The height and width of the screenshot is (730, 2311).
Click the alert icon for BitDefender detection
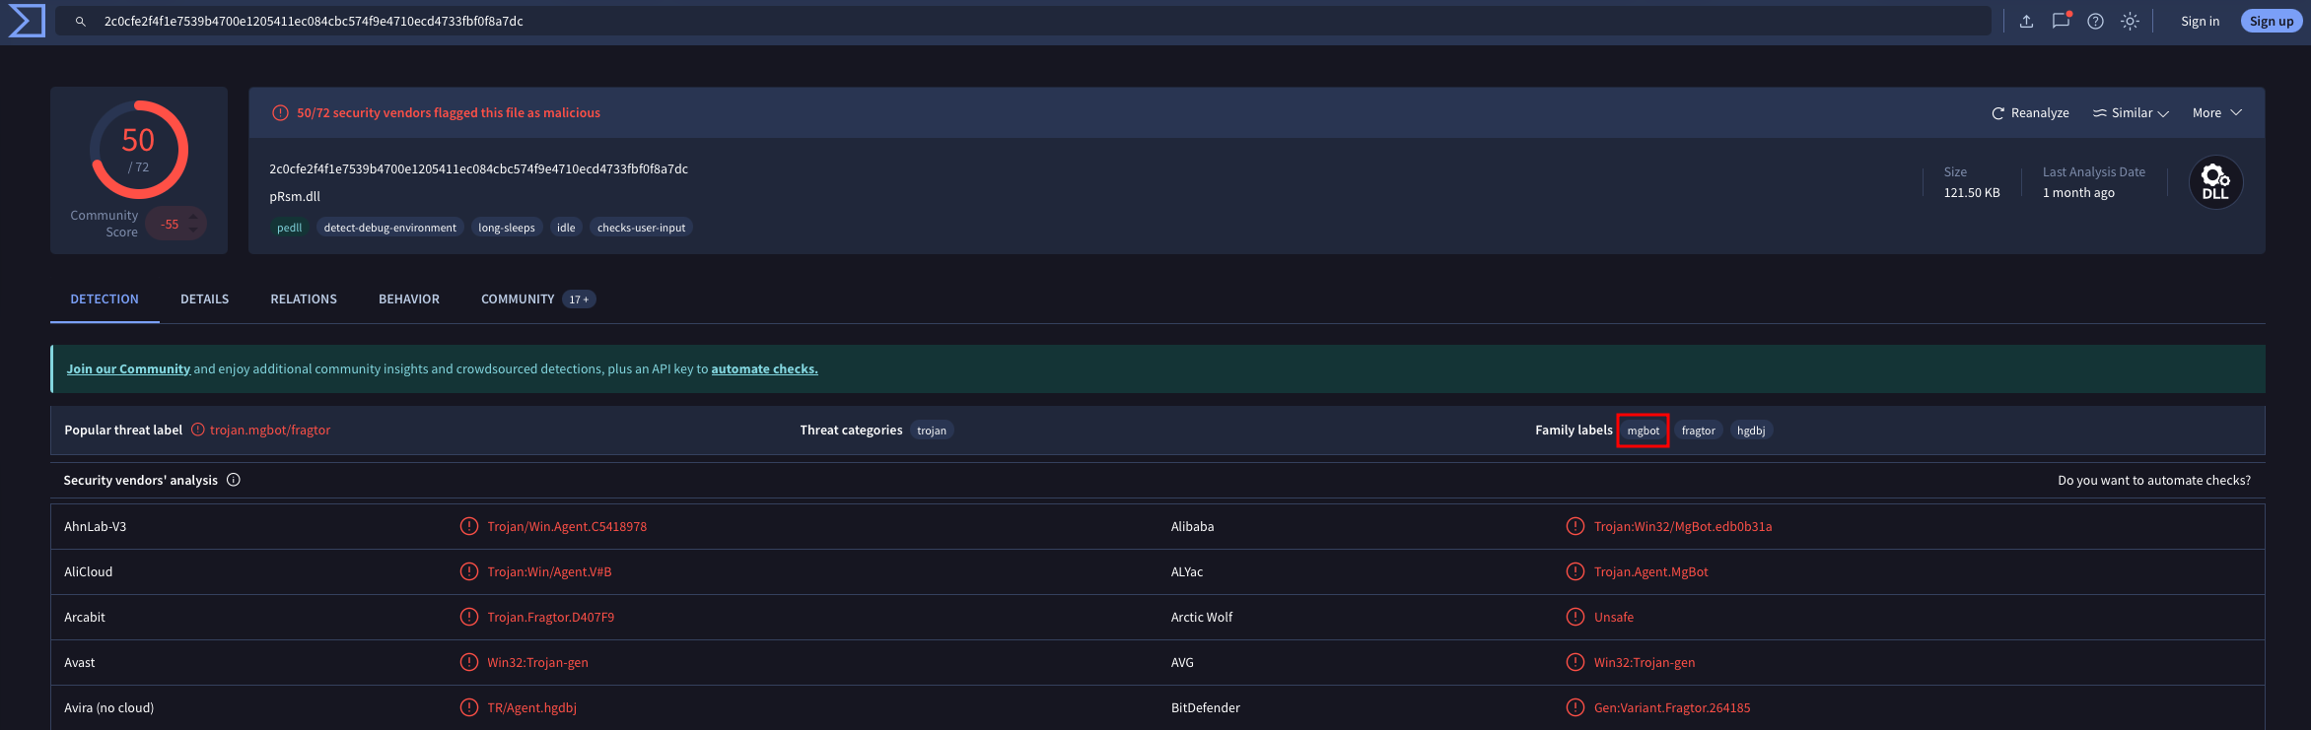tap(1576, 707)
